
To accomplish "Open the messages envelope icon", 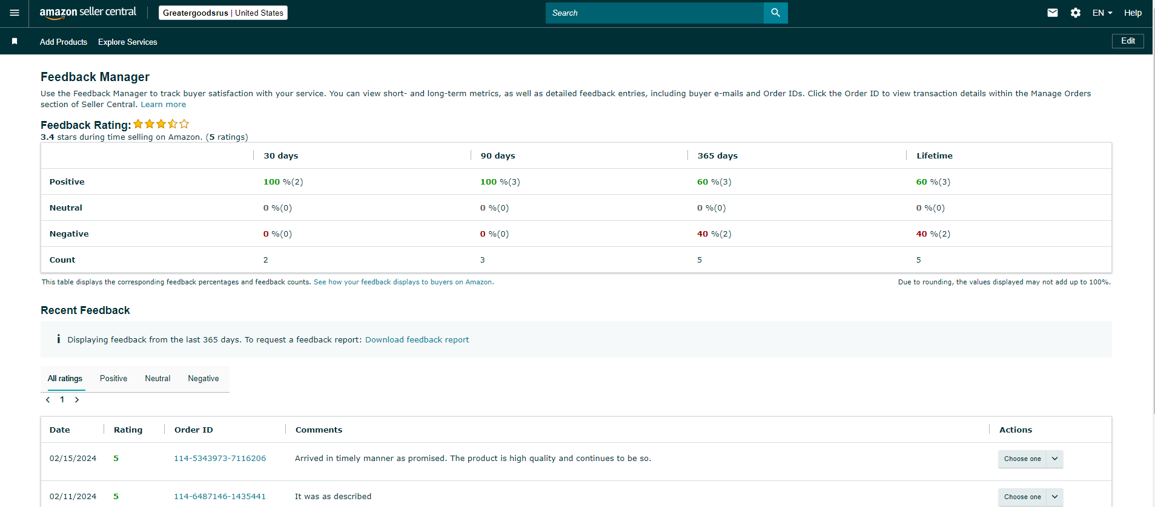I will pyautogui.click(x=1053, y=13).
